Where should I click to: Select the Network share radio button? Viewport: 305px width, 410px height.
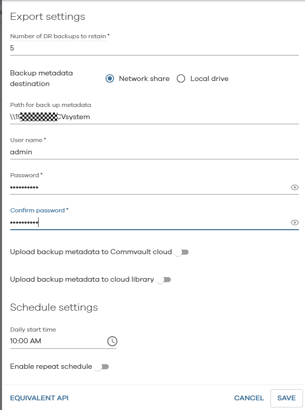(110, 78)
